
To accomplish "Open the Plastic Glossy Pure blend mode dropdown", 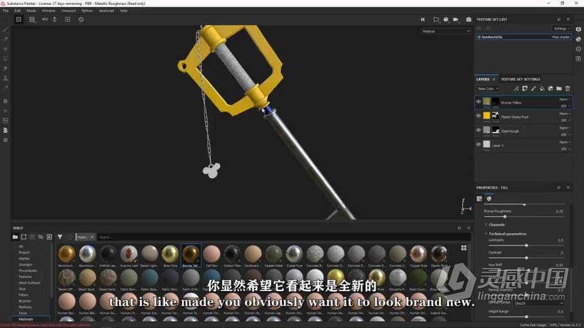I will (x=565, y=114).
